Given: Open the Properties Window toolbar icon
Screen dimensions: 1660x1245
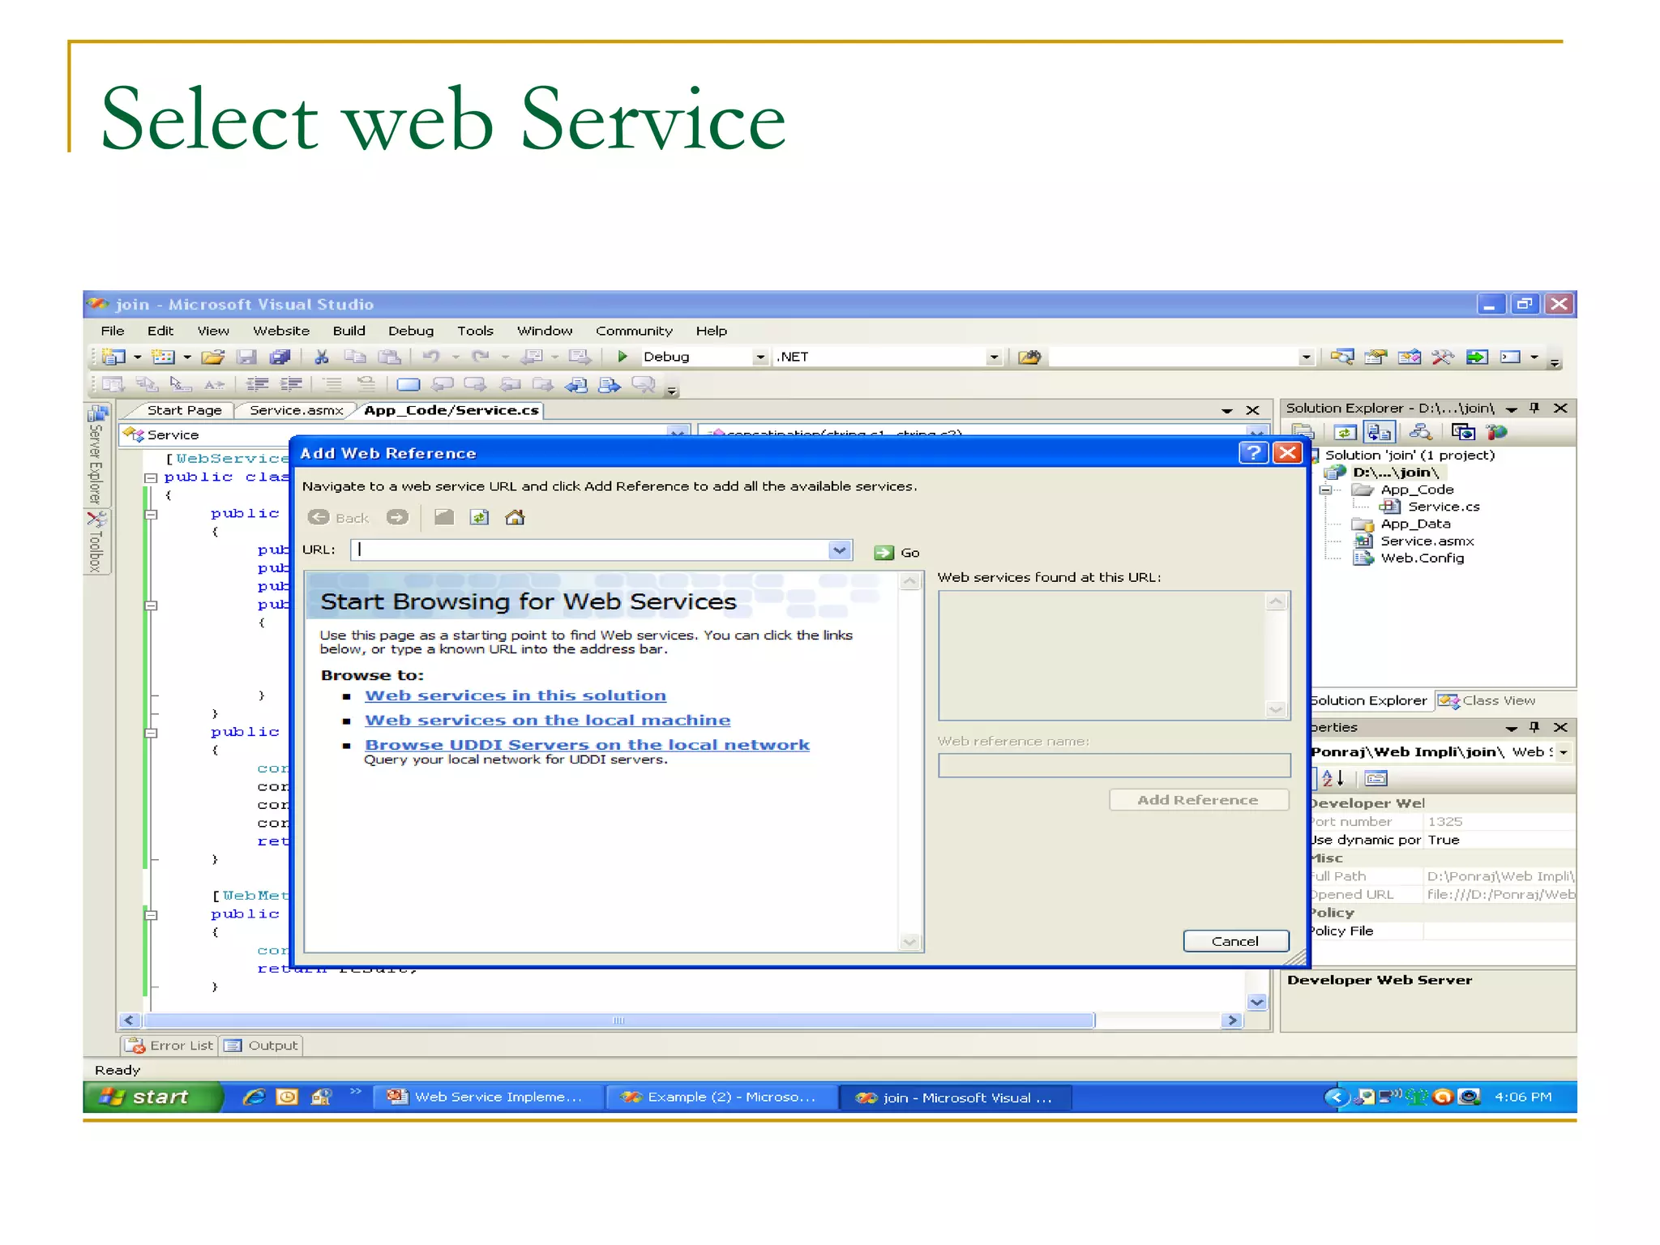Looking at the screenshot, I should point(1375,357).
